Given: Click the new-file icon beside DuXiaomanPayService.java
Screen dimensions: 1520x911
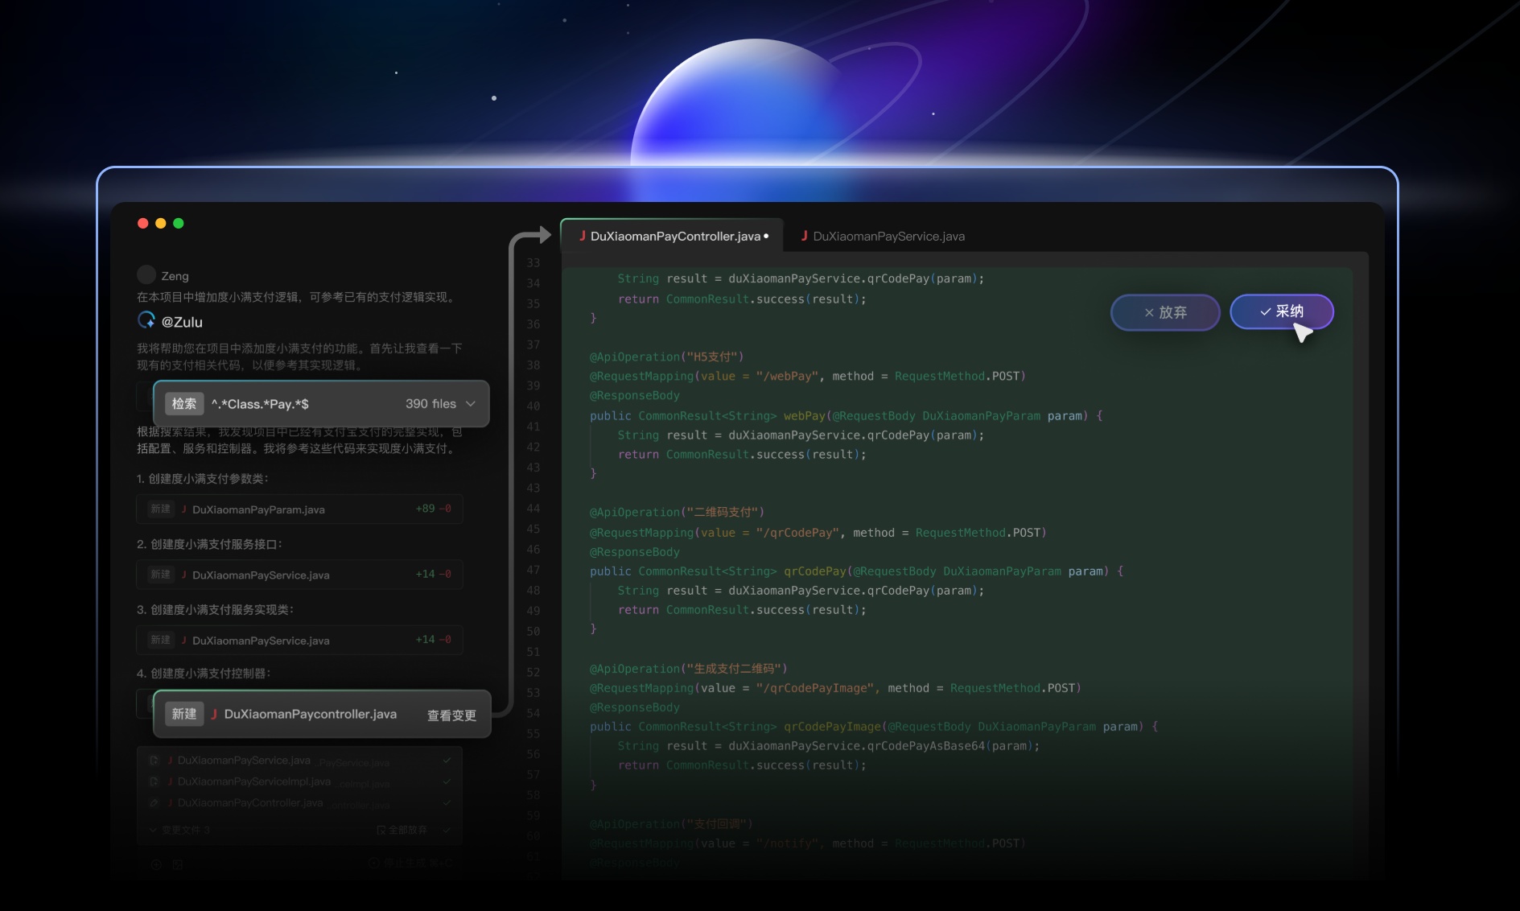Looking at the screenshot, I should point(154,760).
